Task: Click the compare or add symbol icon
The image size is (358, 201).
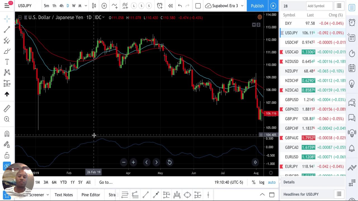Action: 104,6
